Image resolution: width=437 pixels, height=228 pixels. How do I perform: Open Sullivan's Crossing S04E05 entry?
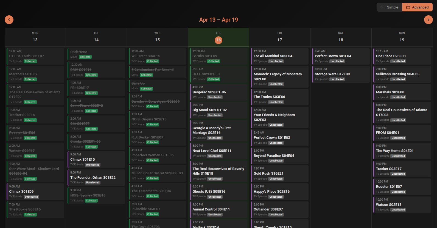pyautogui.click(x=402, y=74)
